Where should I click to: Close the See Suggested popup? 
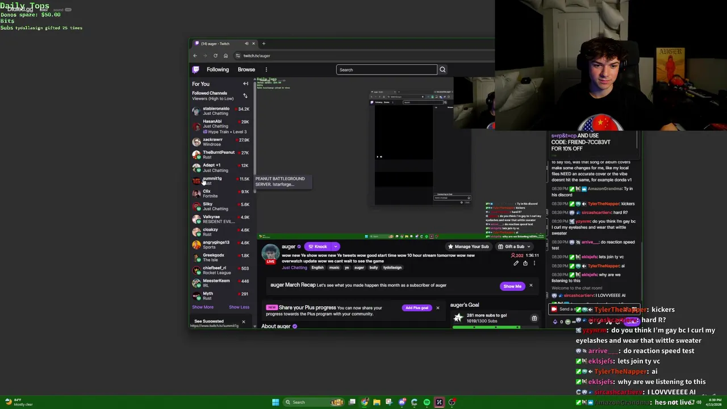coord(244,322)
